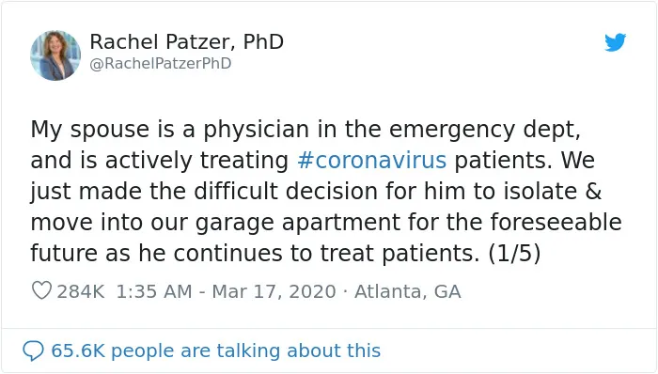The height and width of the screenshot is (374, 658).
Task: Open 'people are talking about this' text
Action: pyautogui.click(x=246, y=351)
